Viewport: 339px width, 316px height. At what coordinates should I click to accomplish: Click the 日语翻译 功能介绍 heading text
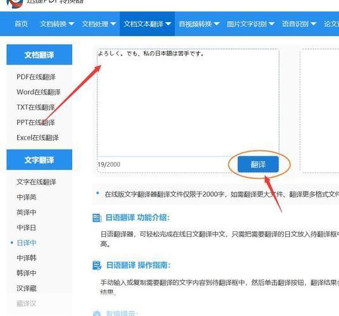click(x=137, y=217)
